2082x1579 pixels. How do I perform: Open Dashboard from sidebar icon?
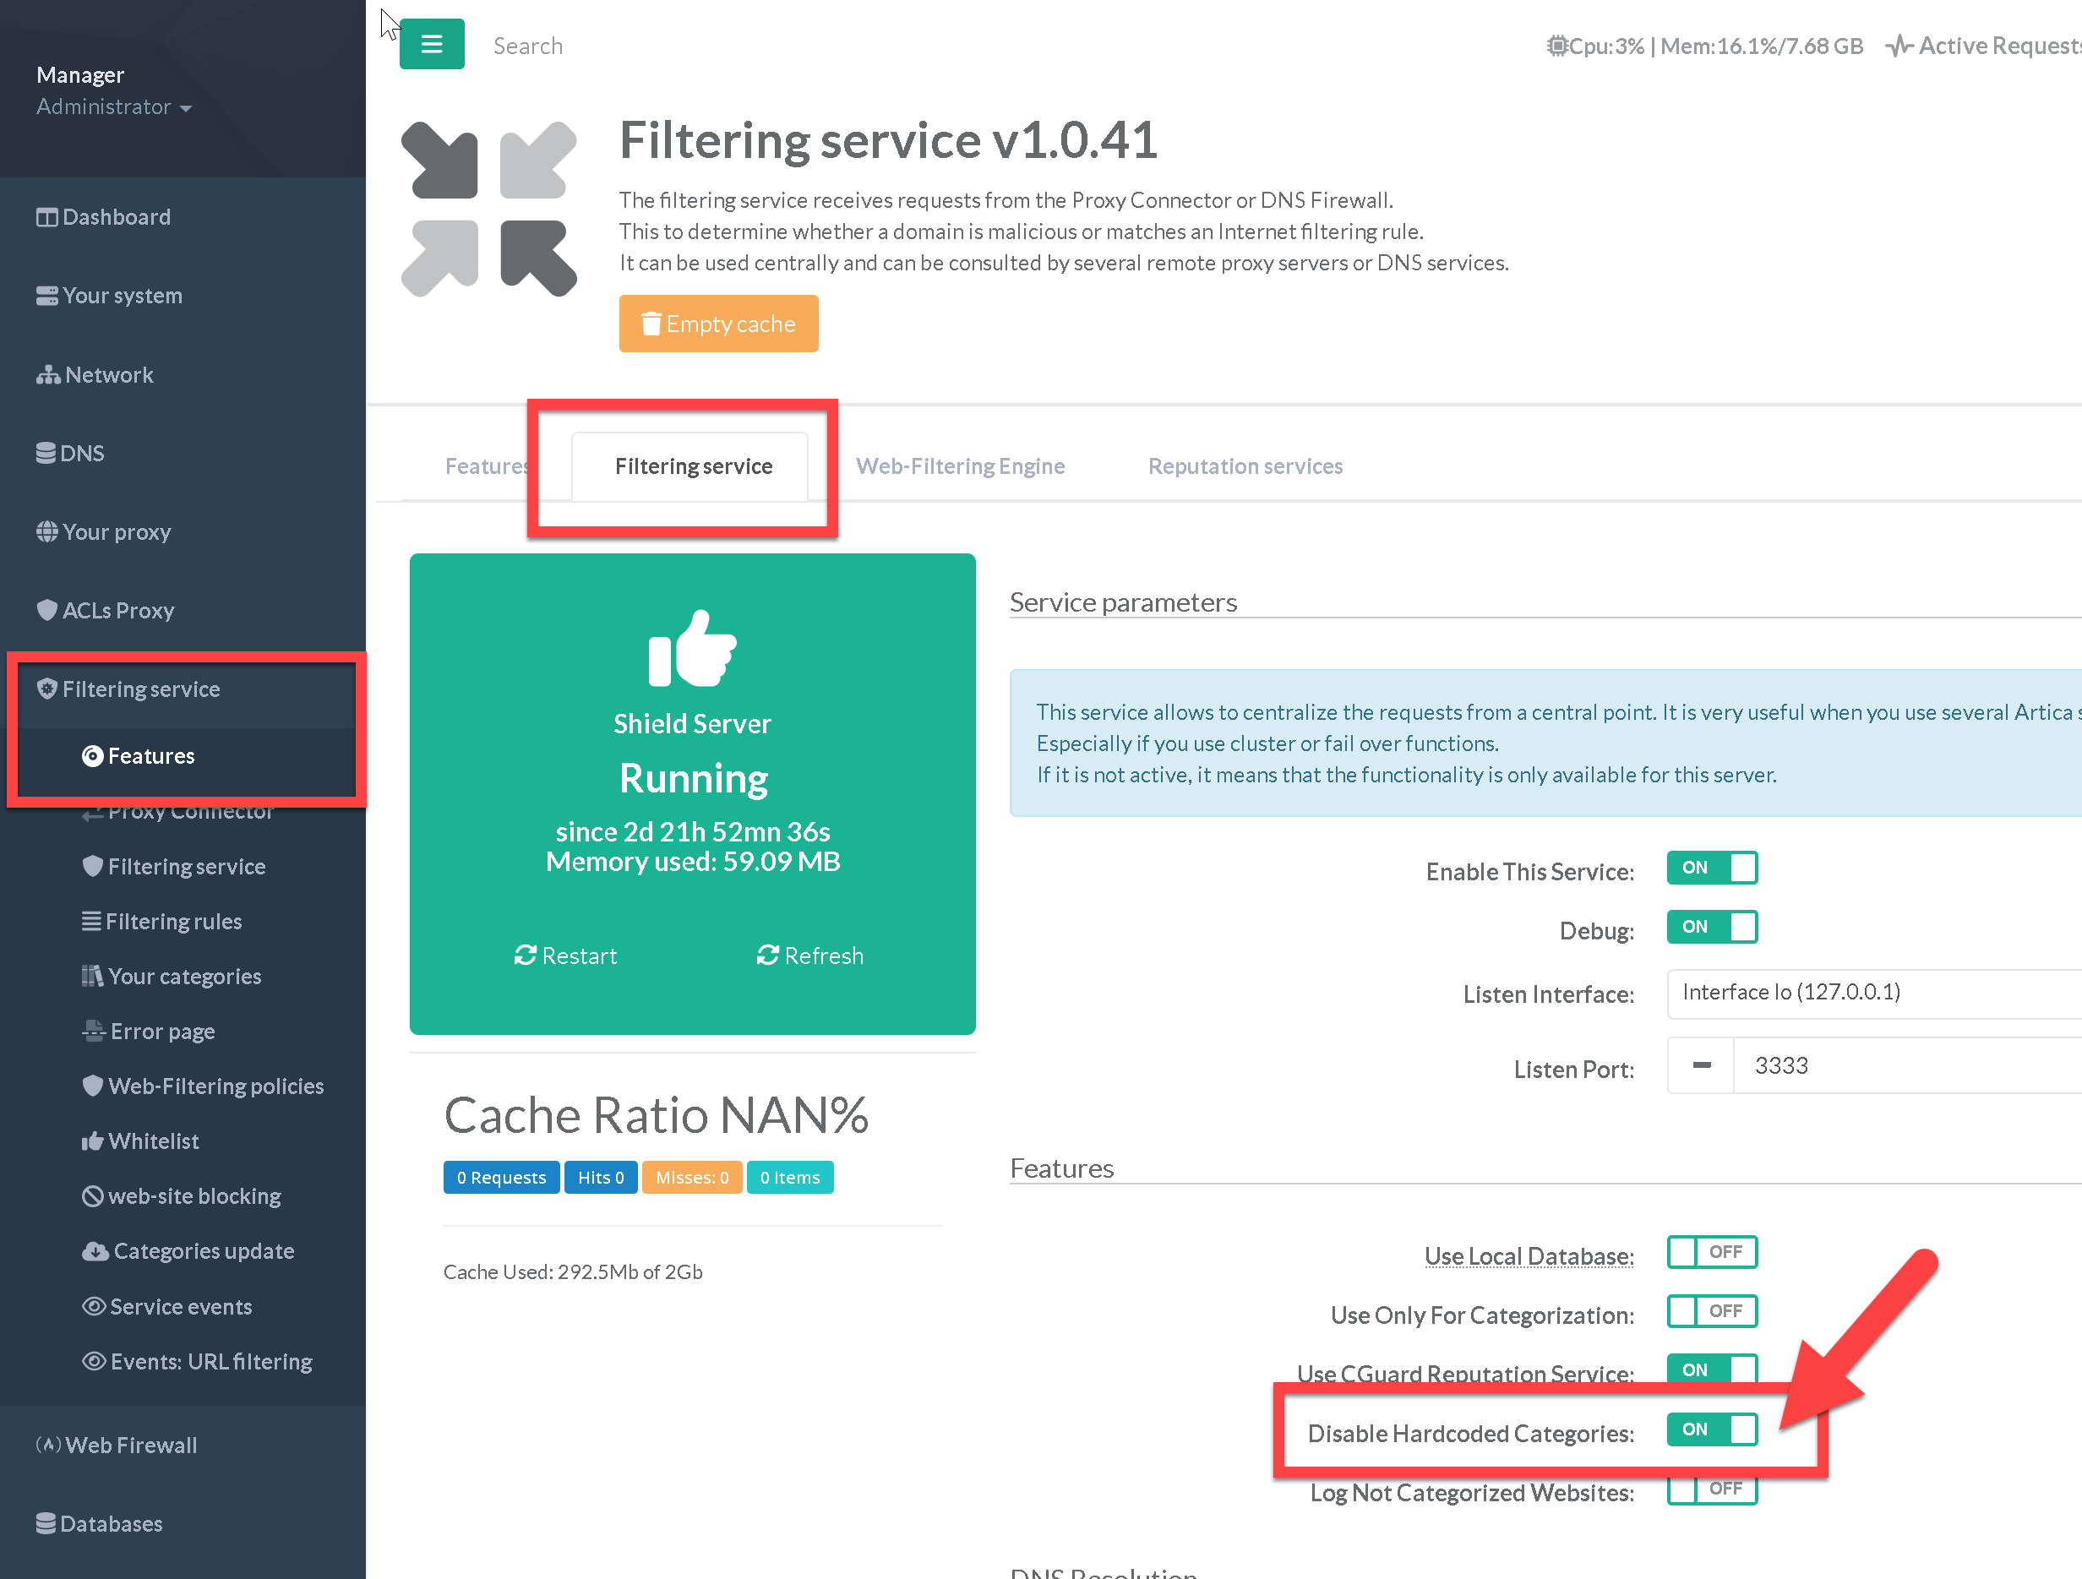[46, 217]
